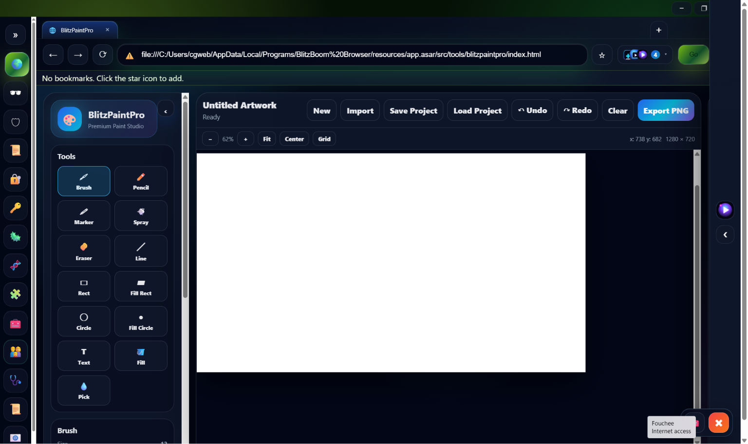Select the Circle tool
The height and width of the screenshot is (444, 748).
[84, 321]
